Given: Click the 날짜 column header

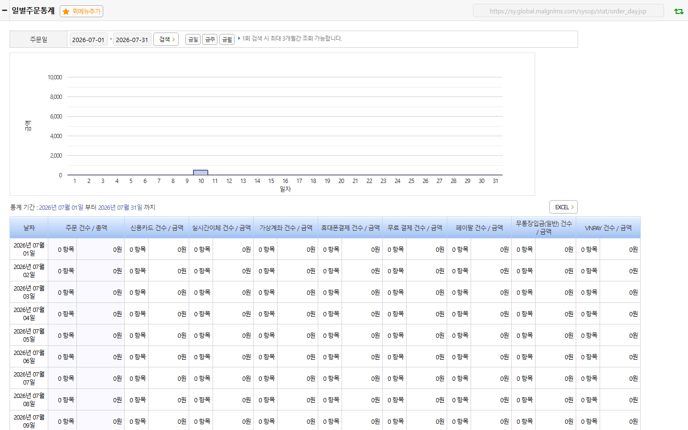Looking at the screenshot, I should click(x=29, y=228).
